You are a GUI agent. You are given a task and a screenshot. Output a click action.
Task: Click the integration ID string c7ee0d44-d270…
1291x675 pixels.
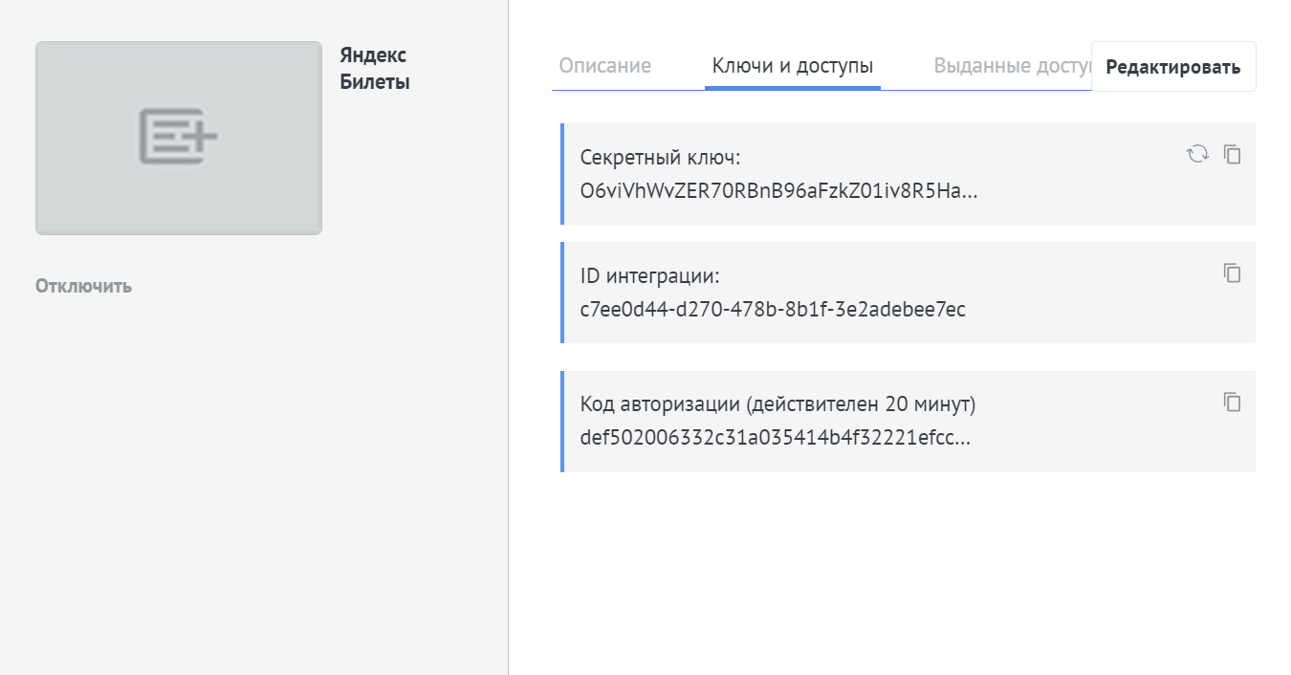[x=773, y=310]
